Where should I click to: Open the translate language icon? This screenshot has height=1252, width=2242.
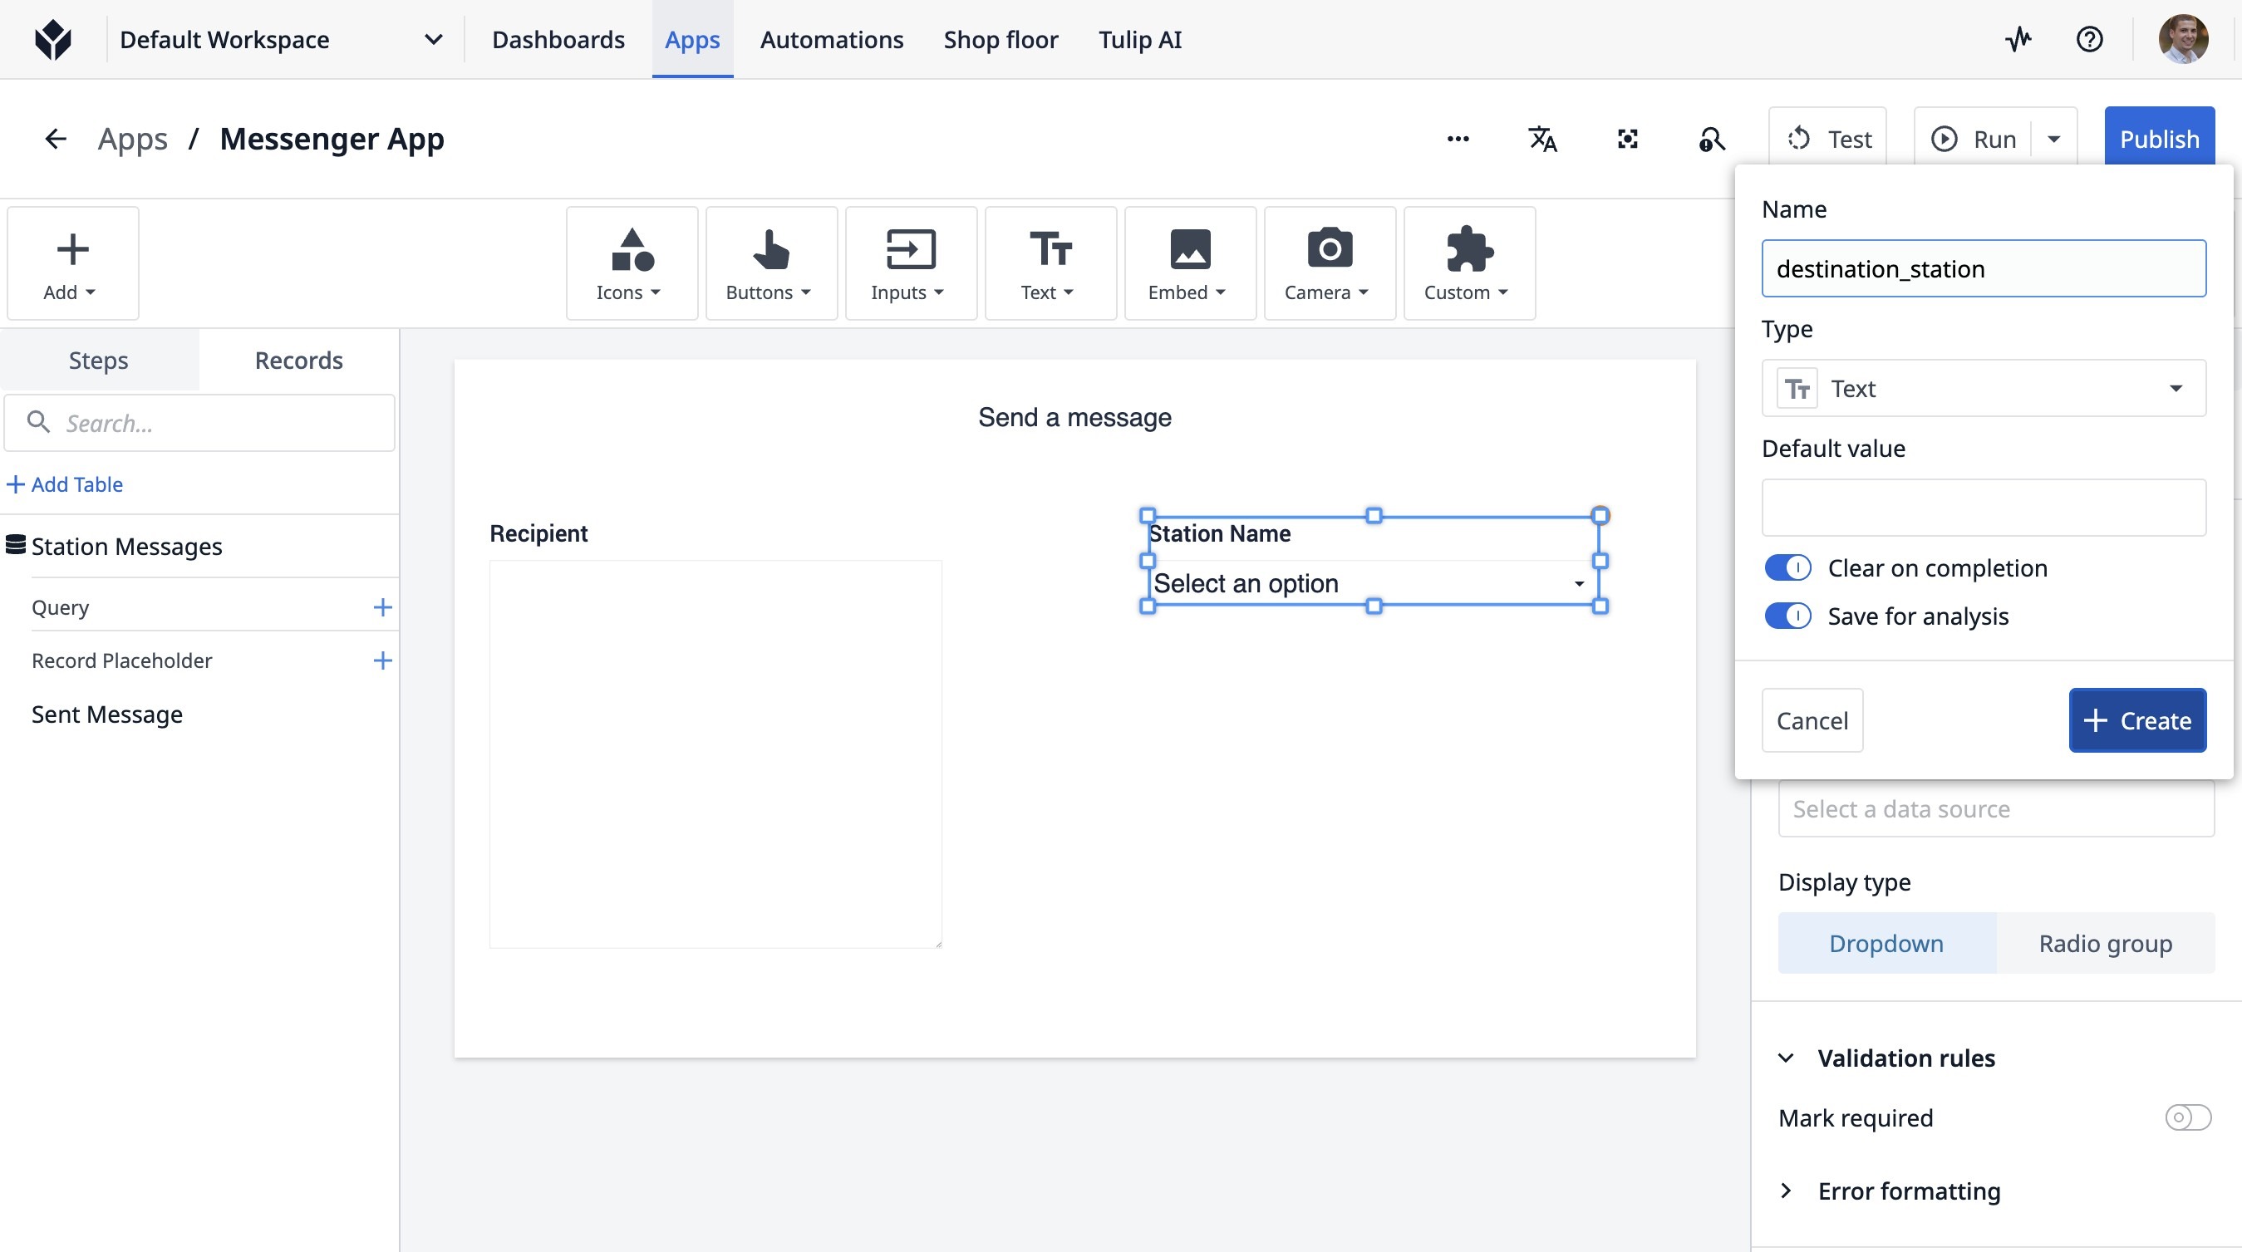pyautogui.click(x=1542, y=140)
